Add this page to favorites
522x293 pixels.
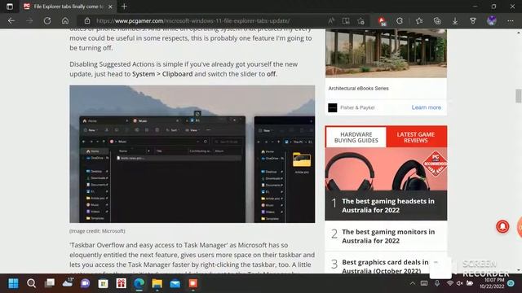pyautogui.click(x=361, y=20)
